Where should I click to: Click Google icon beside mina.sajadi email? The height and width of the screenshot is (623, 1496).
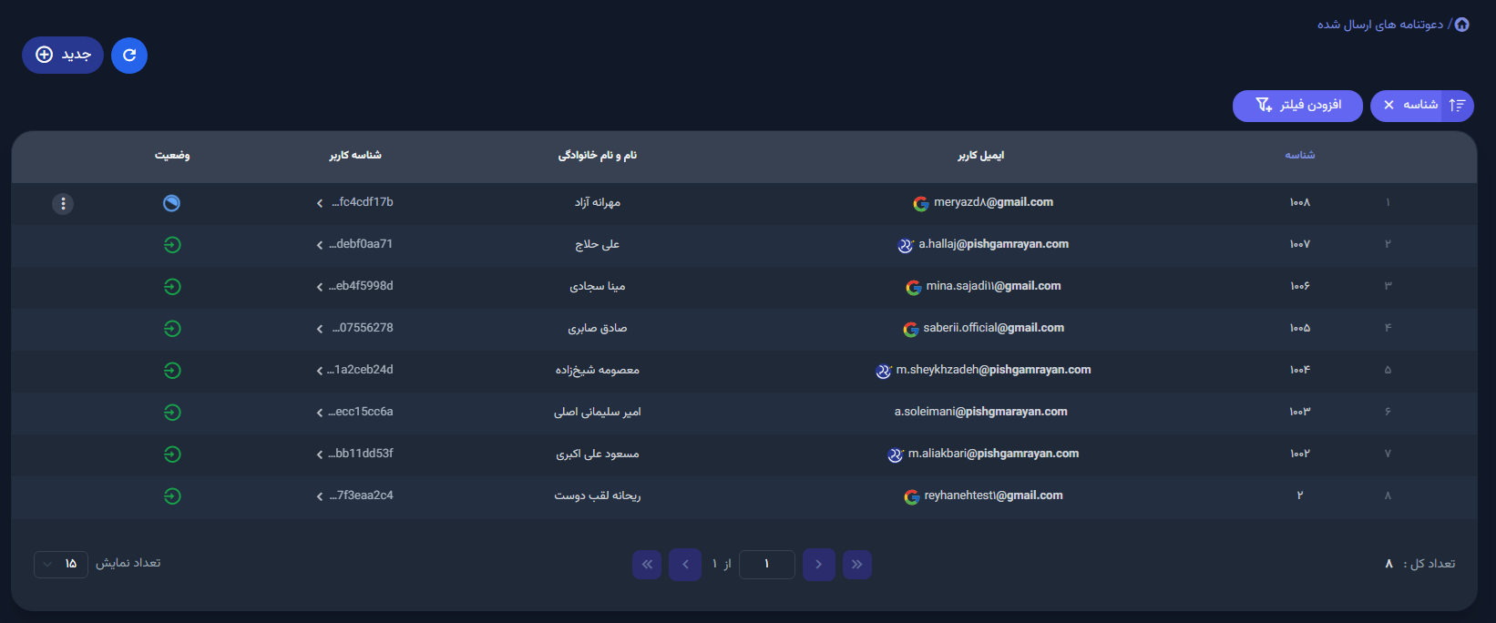click(914, 288)
